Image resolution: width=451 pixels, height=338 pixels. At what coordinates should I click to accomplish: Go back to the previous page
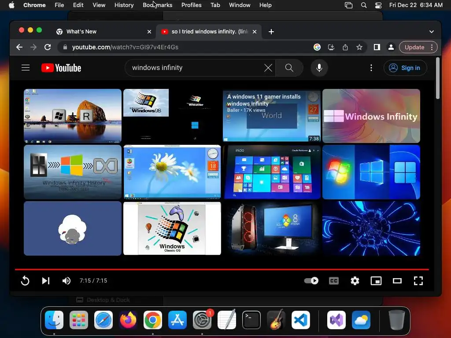click(x=19, y=47)
